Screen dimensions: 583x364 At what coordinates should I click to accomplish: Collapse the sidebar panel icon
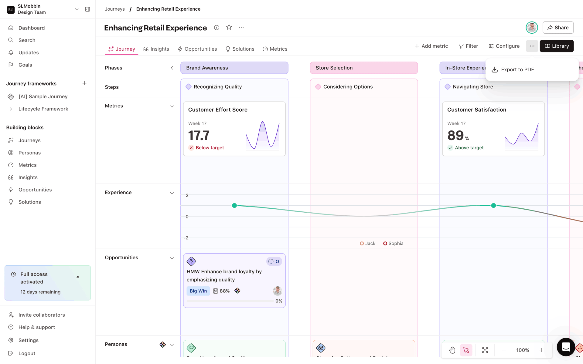pos(87,9)
